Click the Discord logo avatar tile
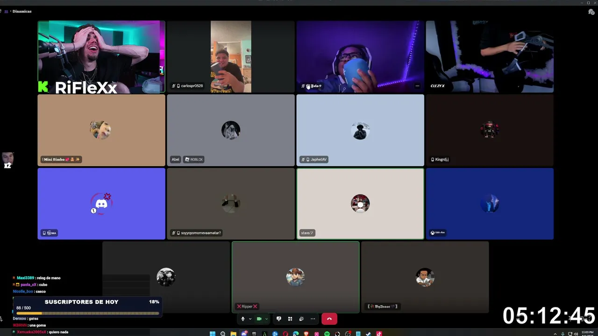The image size is (598, 336). pyautogui.click(x=101, y=203)
